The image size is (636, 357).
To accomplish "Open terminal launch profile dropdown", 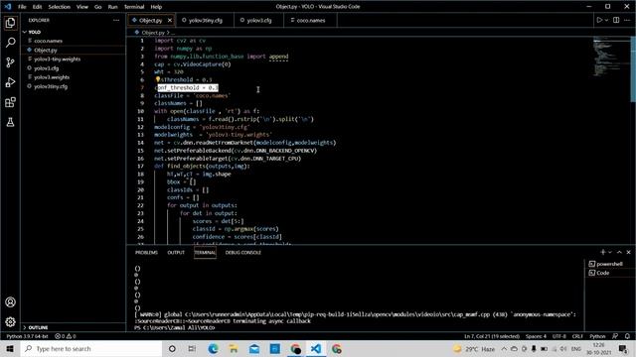I will (x=609, y=252).
